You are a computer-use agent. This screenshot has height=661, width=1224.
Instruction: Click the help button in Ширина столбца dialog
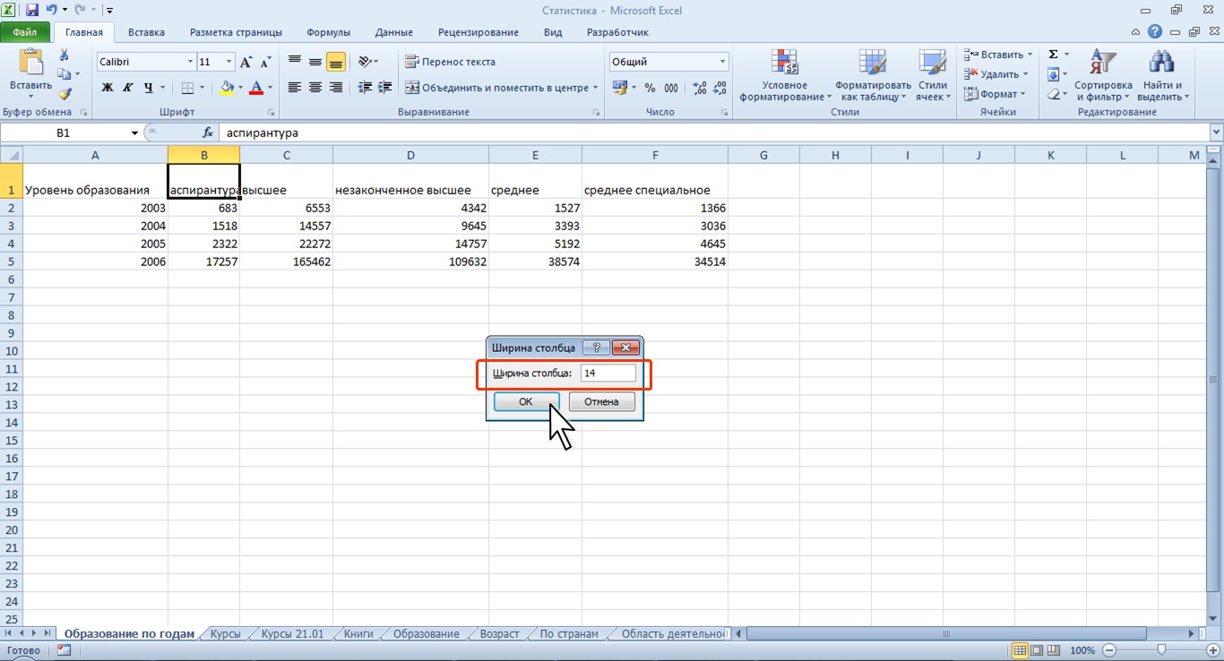coord(597,348)
